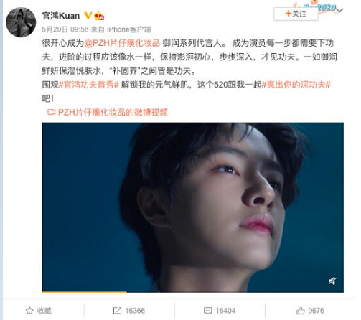This screenshot has height=320, width=361.
Task: Click the orange V verified badge
Action: pyautogui.click(x=88, y=16)
